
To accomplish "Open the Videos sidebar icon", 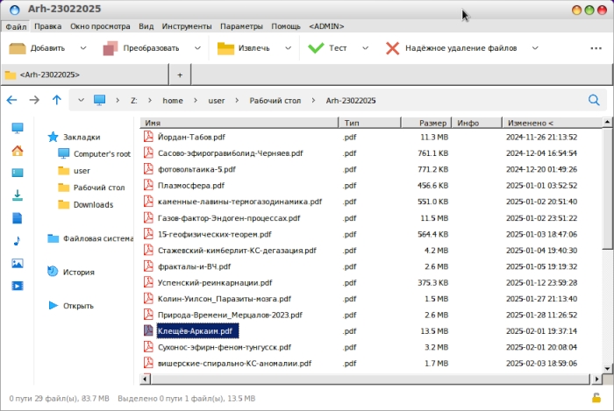I will [18, 286].
